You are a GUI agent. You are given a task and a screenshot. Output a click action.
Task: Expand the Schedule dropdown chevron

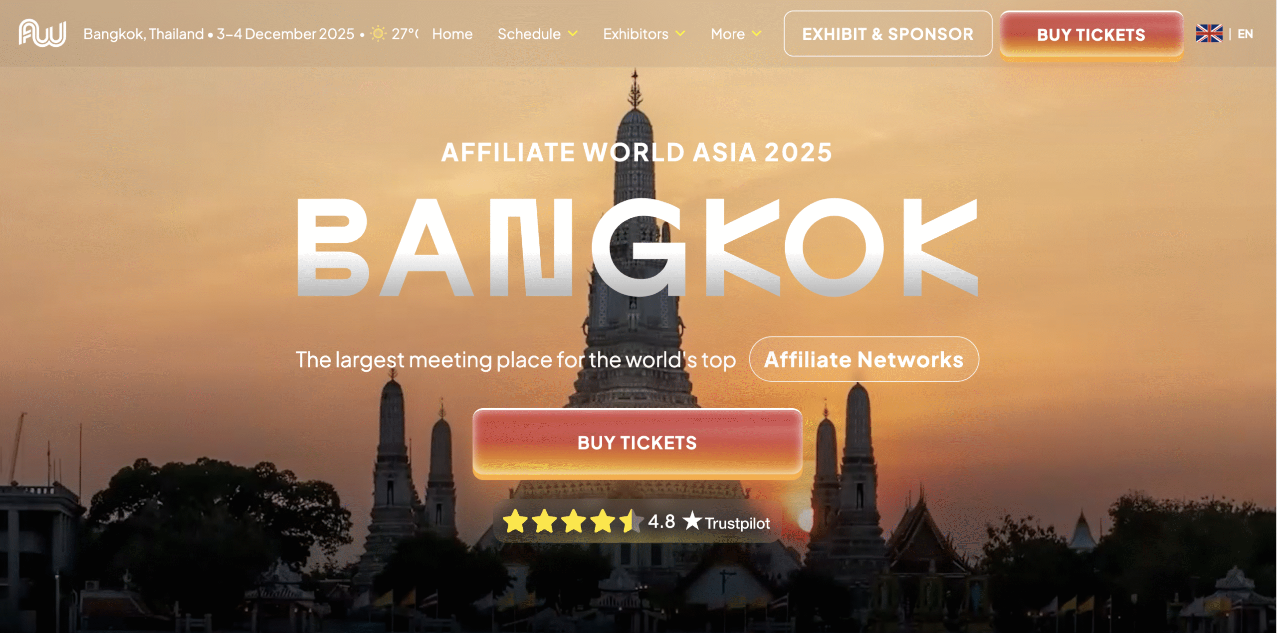click(x=573, y=34)
